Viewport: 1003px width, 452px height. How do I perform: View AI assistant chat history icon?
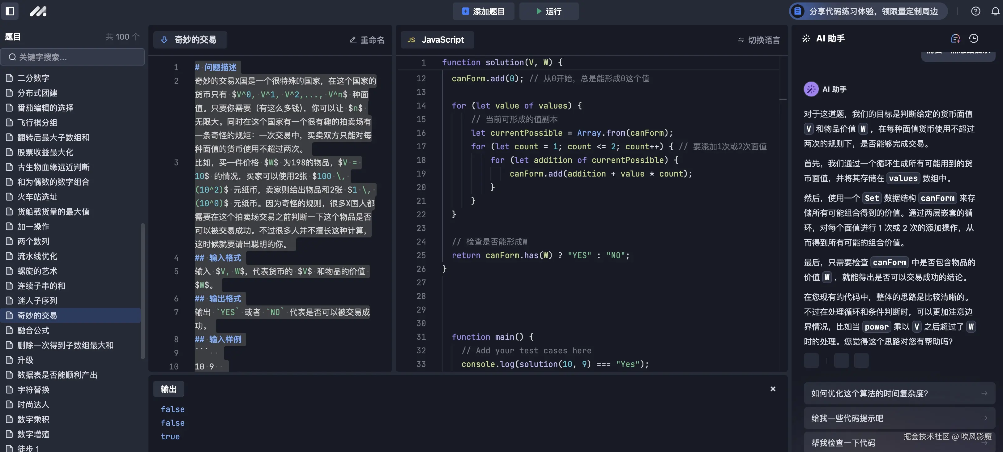click(x=974, y=38)
